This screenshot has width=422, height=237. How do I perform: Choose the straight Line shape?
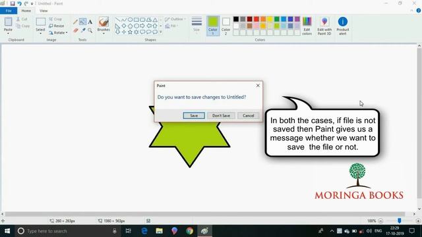pos(117,20)
